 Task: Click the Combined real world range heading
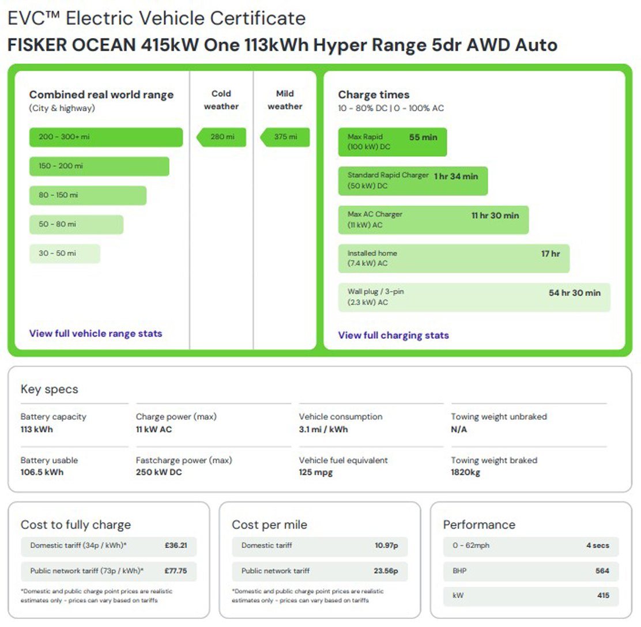tap(101, 95)
